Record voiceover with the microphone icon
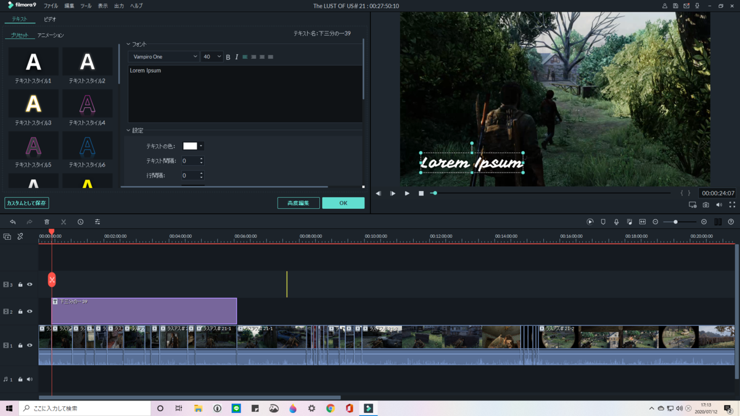This screenshot has width=740, height=416. click(x=616, y=222)
